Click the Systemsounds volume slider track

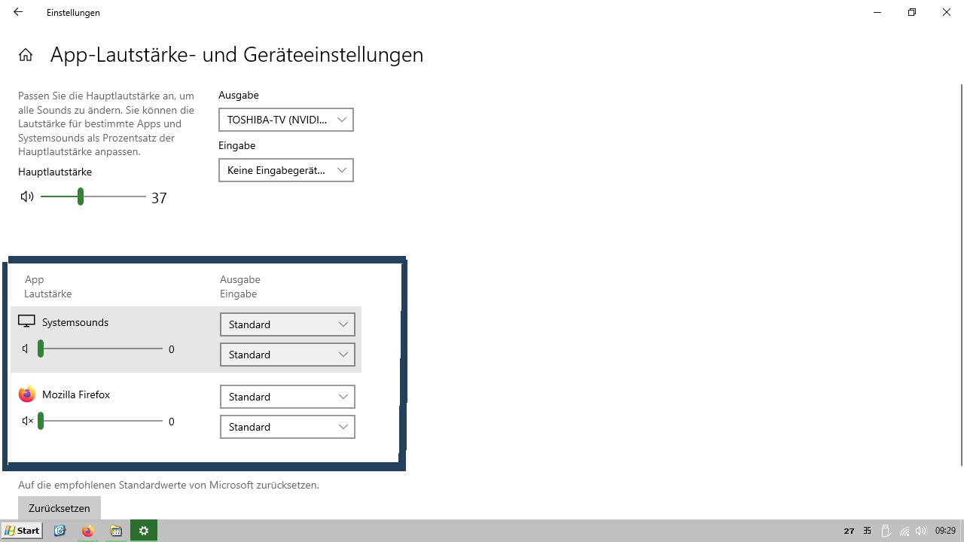pos(102,349)
